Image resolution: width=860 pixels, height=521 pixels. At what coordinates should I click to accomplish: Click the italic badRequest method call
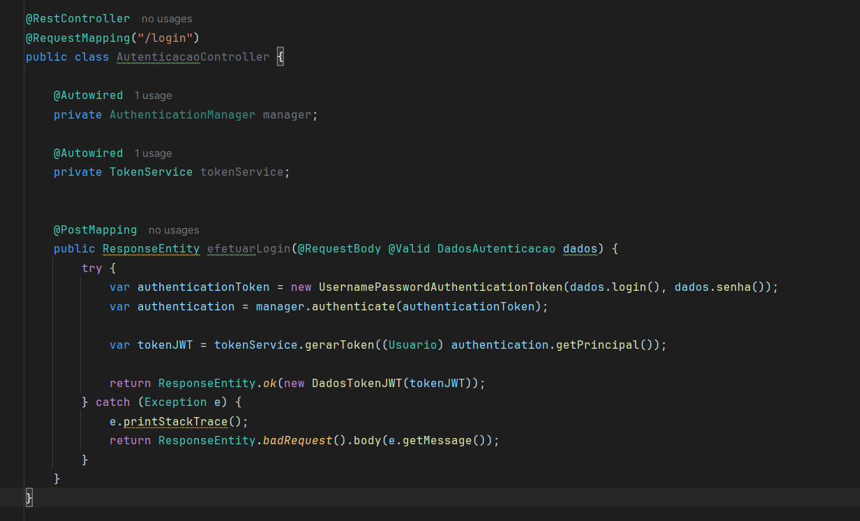(297, 441)
